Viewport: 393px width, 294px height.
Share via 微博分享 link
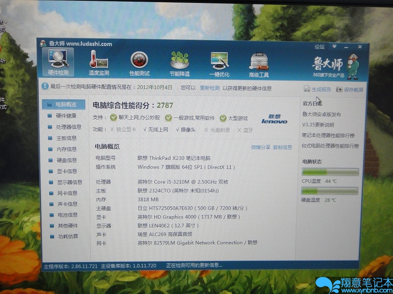coord(261,147)
